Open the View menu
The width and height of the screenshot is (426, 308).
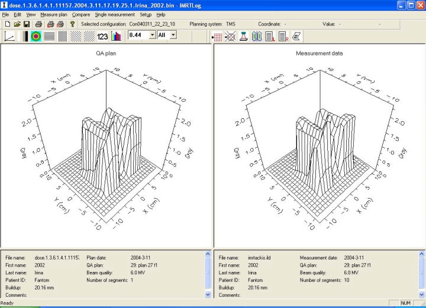click(31, 15)
